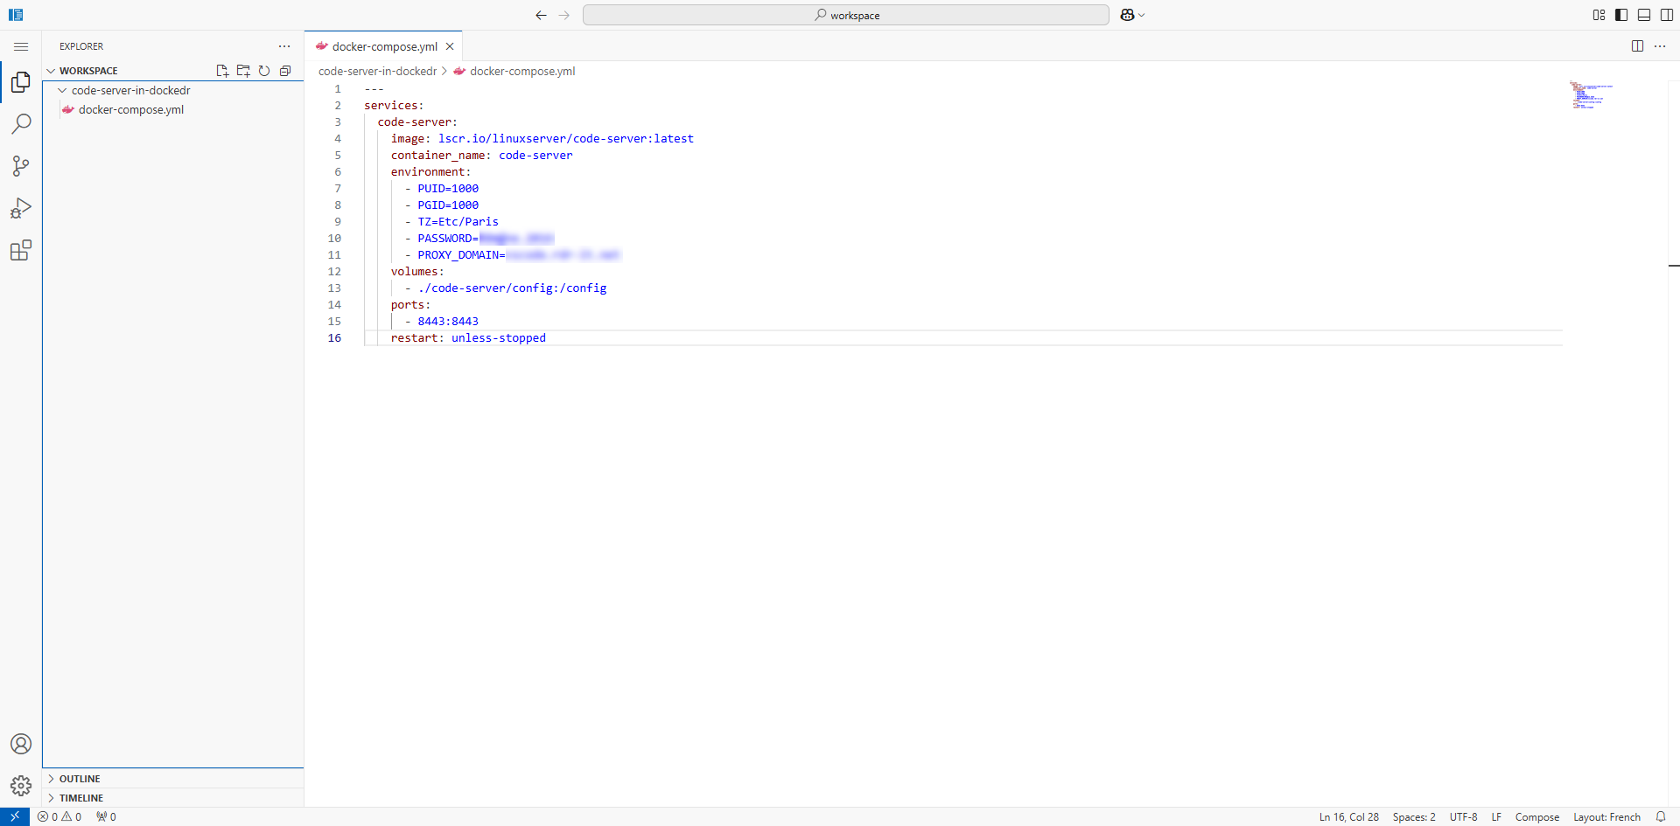Change the Compose language mode

coord(1536,817)
